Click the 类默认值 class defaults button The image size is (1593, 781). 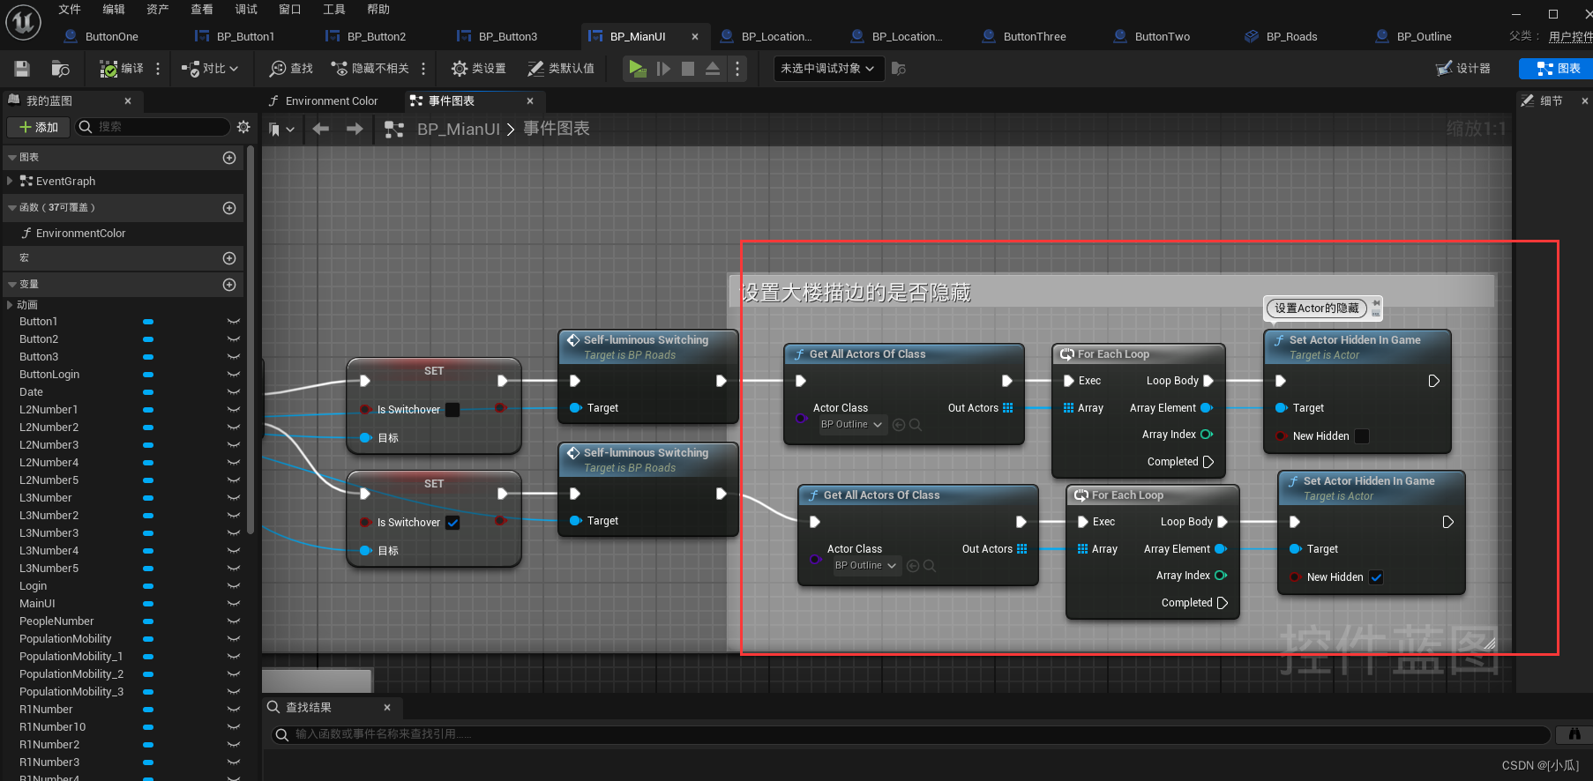(561, 68)
